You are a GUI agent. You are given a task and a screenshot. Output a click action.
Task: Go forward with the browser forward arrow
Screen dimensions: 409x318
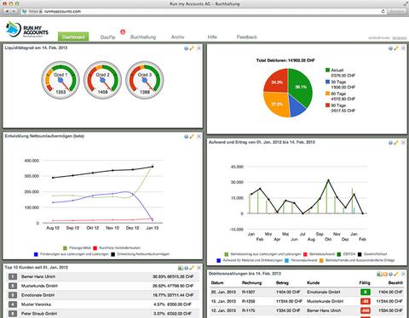14,11
